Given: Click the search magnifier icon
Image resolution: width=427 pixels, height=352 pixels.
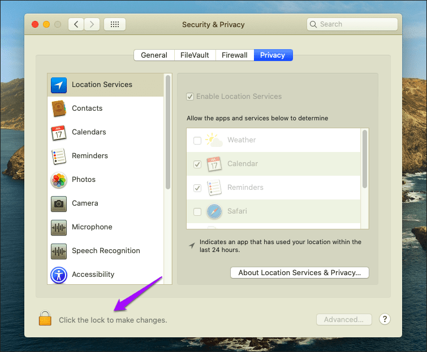Looking at the screenshot, I should pyautogui.click(x=313, y=24).
